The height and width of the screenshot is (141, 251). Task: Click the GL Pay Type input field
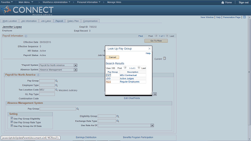pos(47,94)
